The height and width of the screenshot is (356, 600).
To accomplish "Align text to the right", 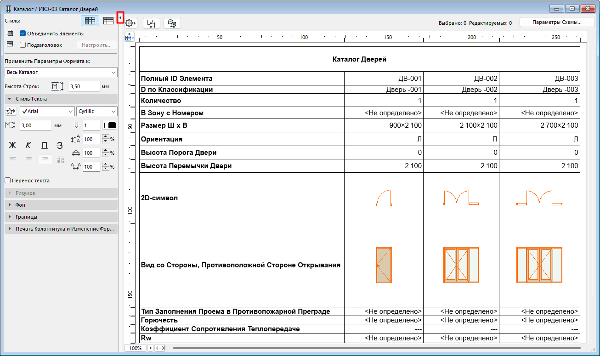I will click(x=44, y=160).
